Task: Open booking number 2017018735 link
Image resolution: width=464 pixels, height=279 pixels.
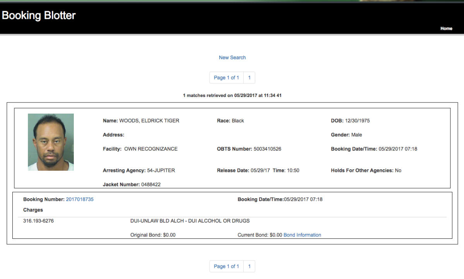Action: (x=80, y=199)
